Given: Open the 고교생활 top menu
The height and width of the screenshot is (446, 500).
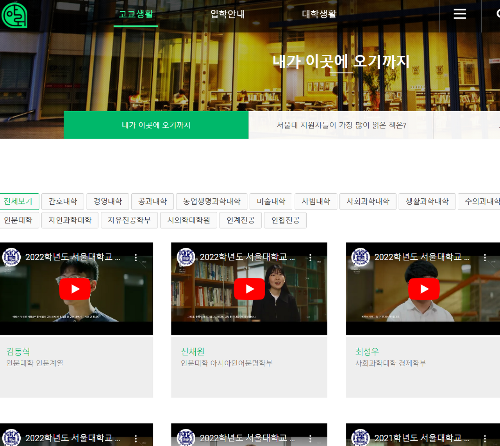Looking at the screenshot, I should (136, 14).
